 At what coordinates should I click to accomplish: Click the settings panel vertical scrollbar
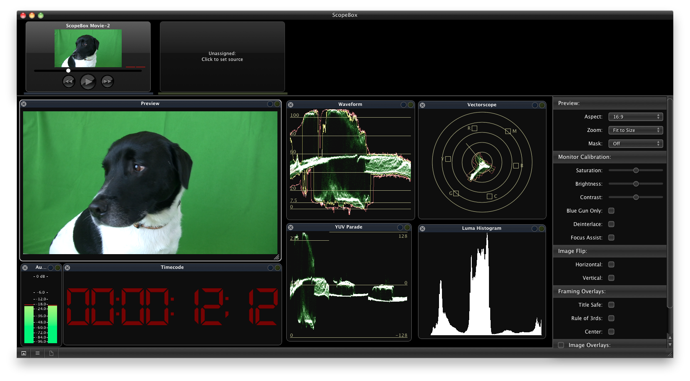[670, 204]
